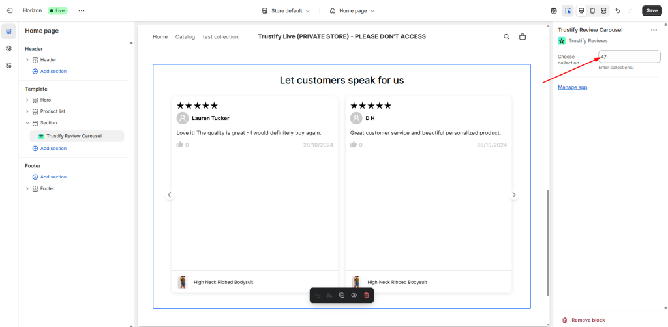Select the Product list tree row label
This screenshot has height=327, width=668.
53,111
